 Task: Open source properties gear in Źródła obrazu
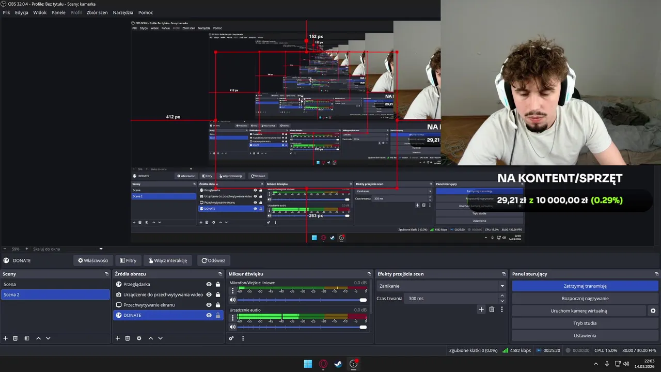(x=139, y=338)
